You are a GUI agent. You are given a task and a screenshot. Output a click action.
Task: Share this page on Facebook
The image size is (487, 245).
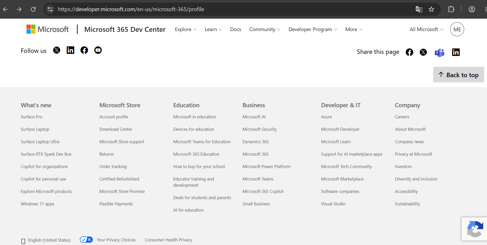[x=409, y=52]
